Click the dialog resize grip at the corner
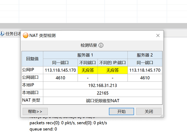187x132 pixels. 162,116
